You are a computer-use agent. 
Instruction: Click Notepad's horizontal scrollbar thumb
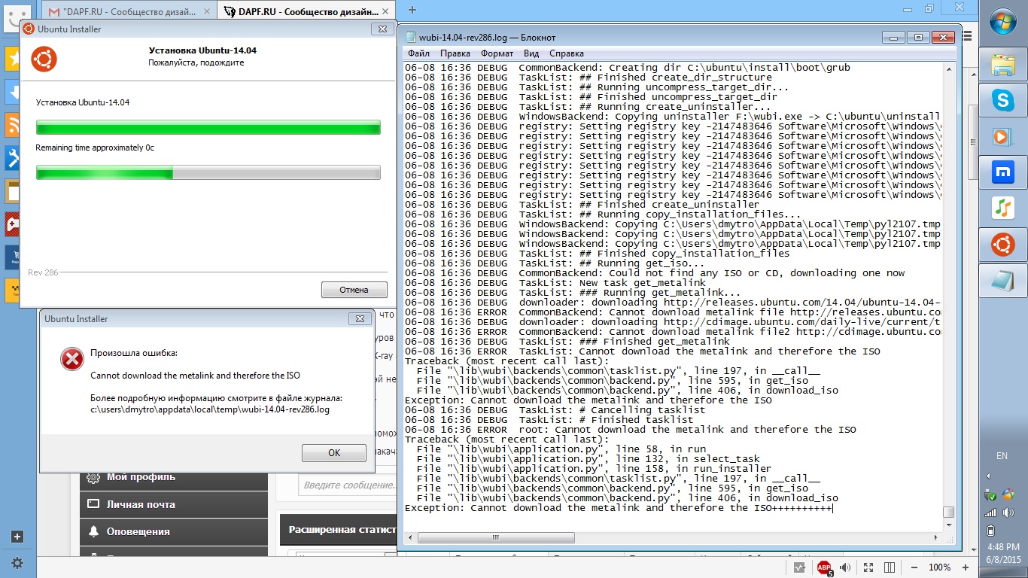click(x=496, y=537)
